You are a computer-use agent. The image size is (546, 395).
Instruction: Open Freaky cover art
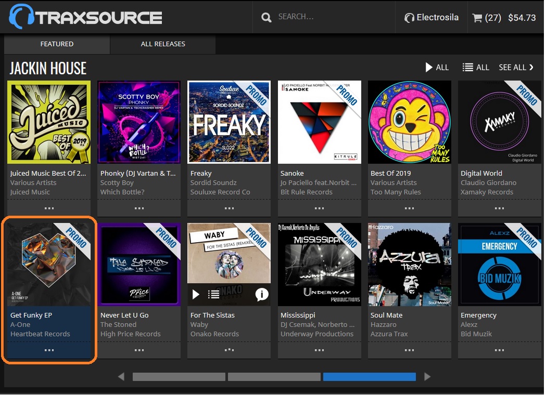click(x=229, y=122)
